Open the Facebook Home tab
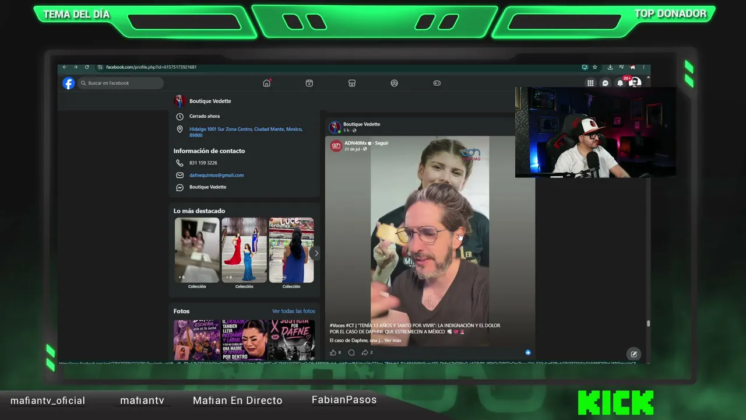The image size is (746, 420). click(x=267, y=83)
